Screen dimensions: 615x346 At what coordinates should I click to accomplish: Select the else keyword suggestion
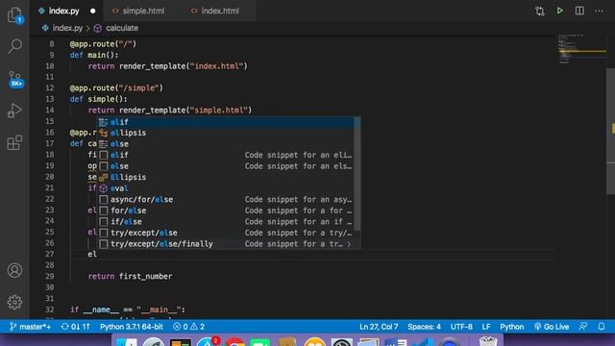(226, 144)
